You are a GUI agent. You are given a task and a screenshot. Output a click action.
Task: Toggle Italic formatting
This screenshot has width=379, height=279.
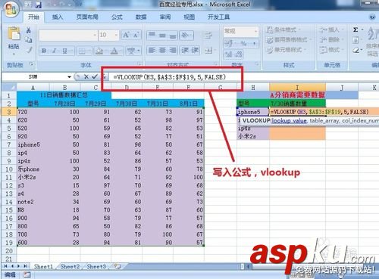pyautogui.click(x=54, y=51)
